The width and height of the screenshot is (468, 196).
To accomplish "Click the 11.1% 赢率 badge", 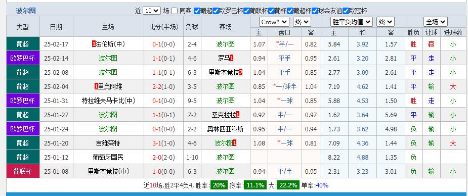I will click(255, 185).
